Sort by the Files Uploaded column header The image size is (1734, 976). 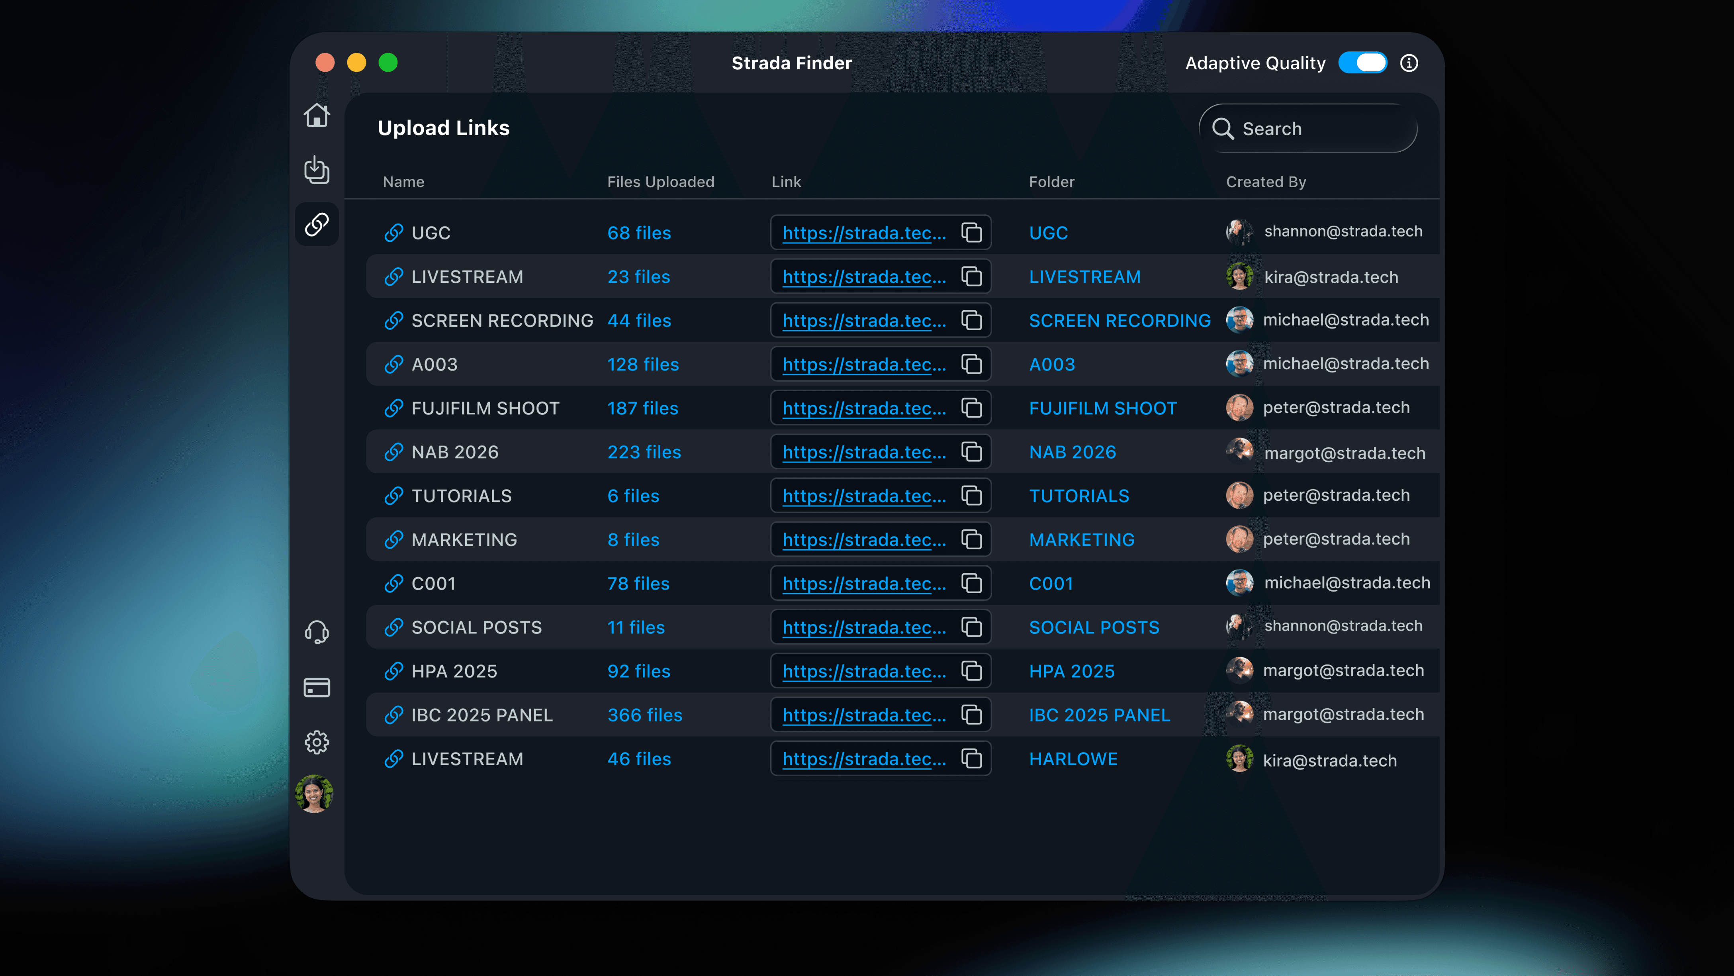coord(660,182)
